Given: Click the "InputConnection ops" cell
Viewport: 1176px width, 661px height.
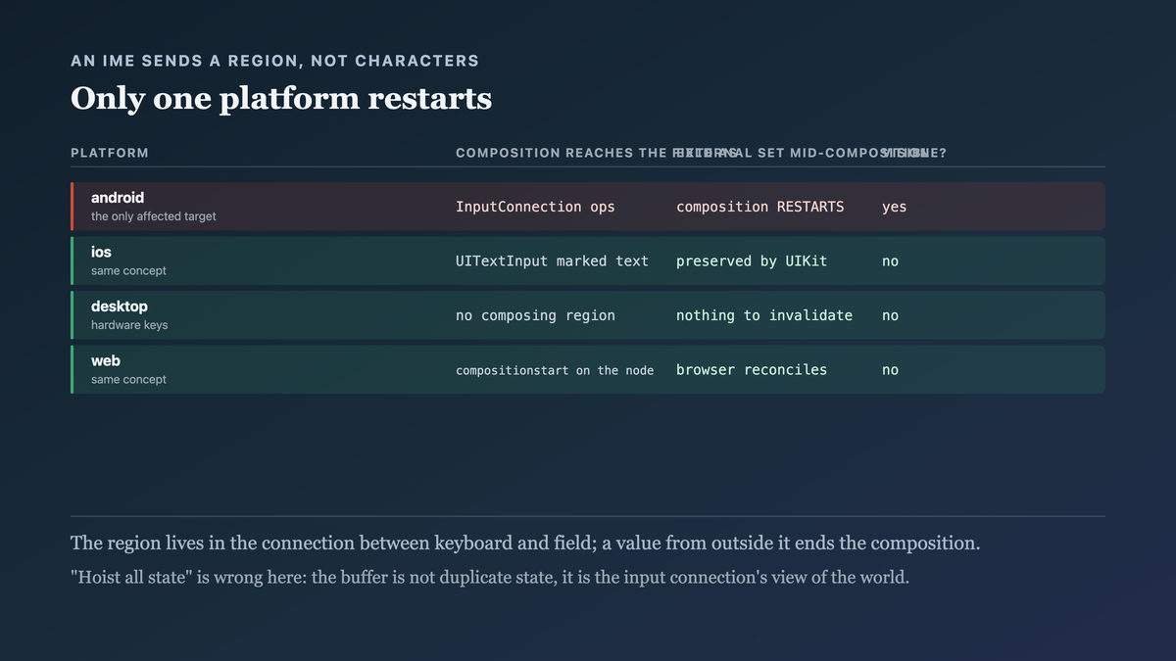Looking at the screenshot, I should point(533,207).
